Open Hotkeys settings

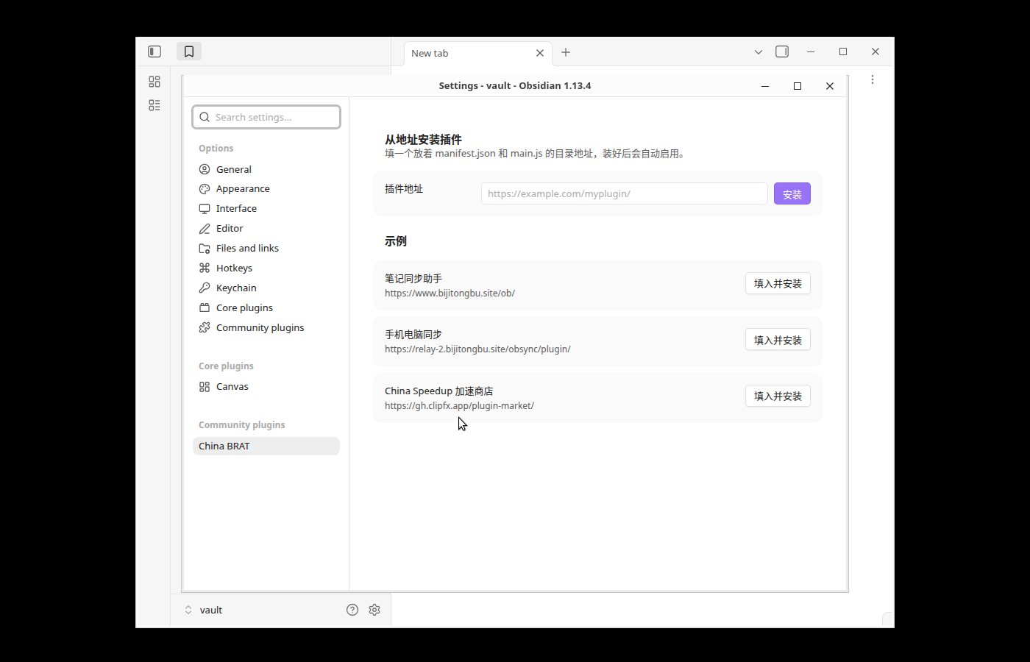[x=266, y=268]
